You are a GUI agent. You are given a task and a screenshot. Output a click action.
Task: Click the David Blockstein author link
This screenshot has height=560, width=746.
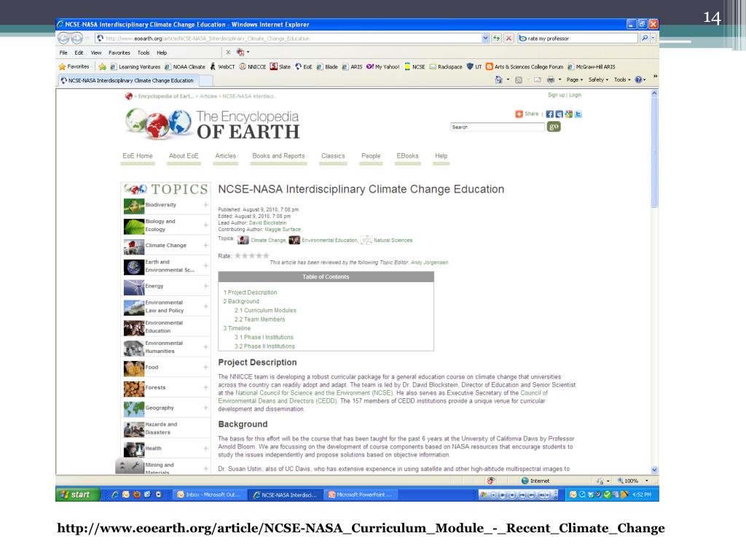[x=268, y=223]
